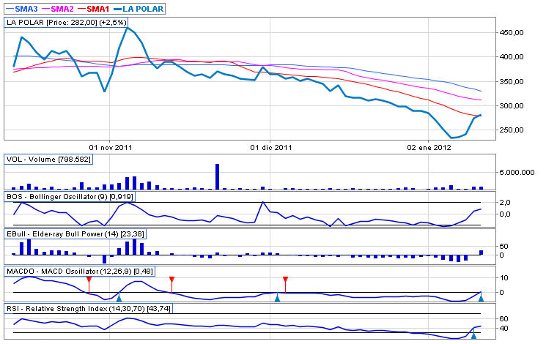Click the blue buy marker in RSI panel
Viewport: 546px width, 344px height.
point(473,334)
